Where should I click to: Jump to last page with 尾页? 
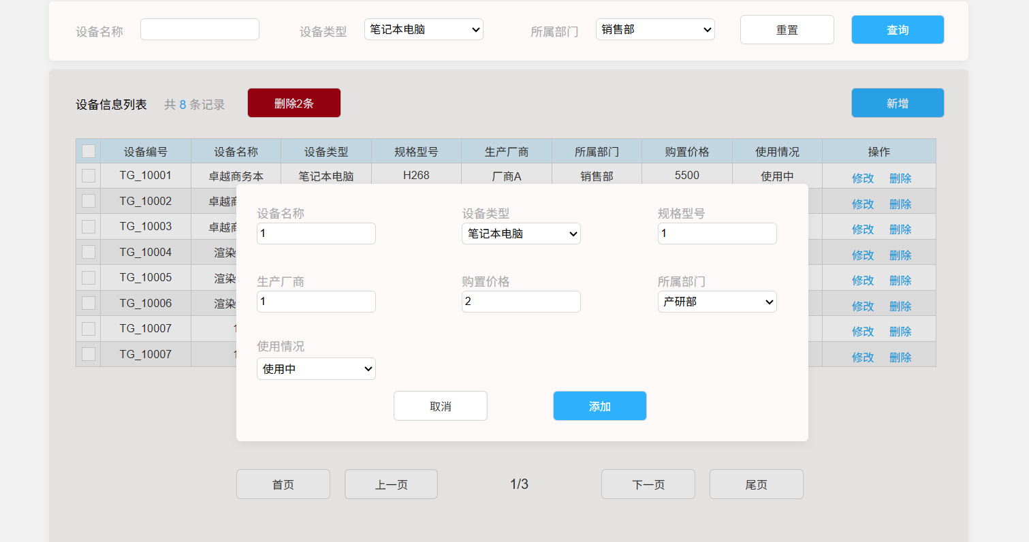(757, 484)
